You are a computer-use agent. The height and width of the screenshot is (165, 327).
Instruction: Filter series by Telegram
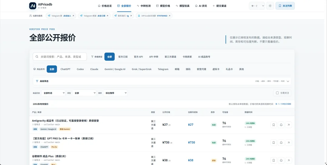(163, 69)
